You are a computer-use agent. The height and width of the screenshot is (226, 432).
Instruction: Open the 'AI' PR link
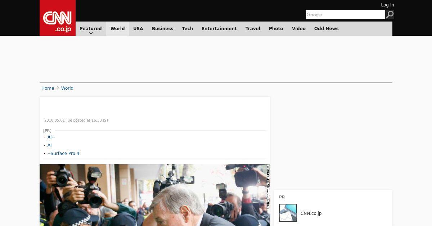(x=50, y=145)
